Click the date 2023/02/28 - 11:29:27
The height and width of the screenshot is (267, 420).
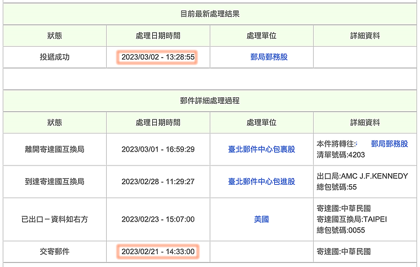[x=158, y=181]
